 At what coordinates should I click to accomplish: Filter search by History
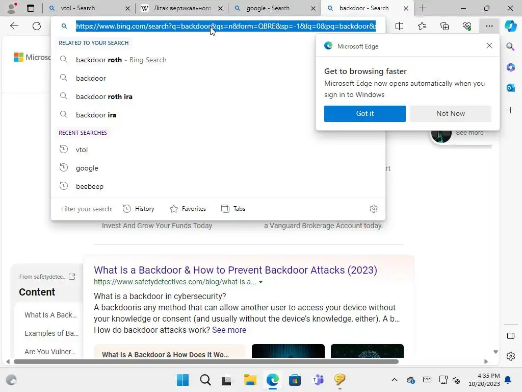coord(139,209)
